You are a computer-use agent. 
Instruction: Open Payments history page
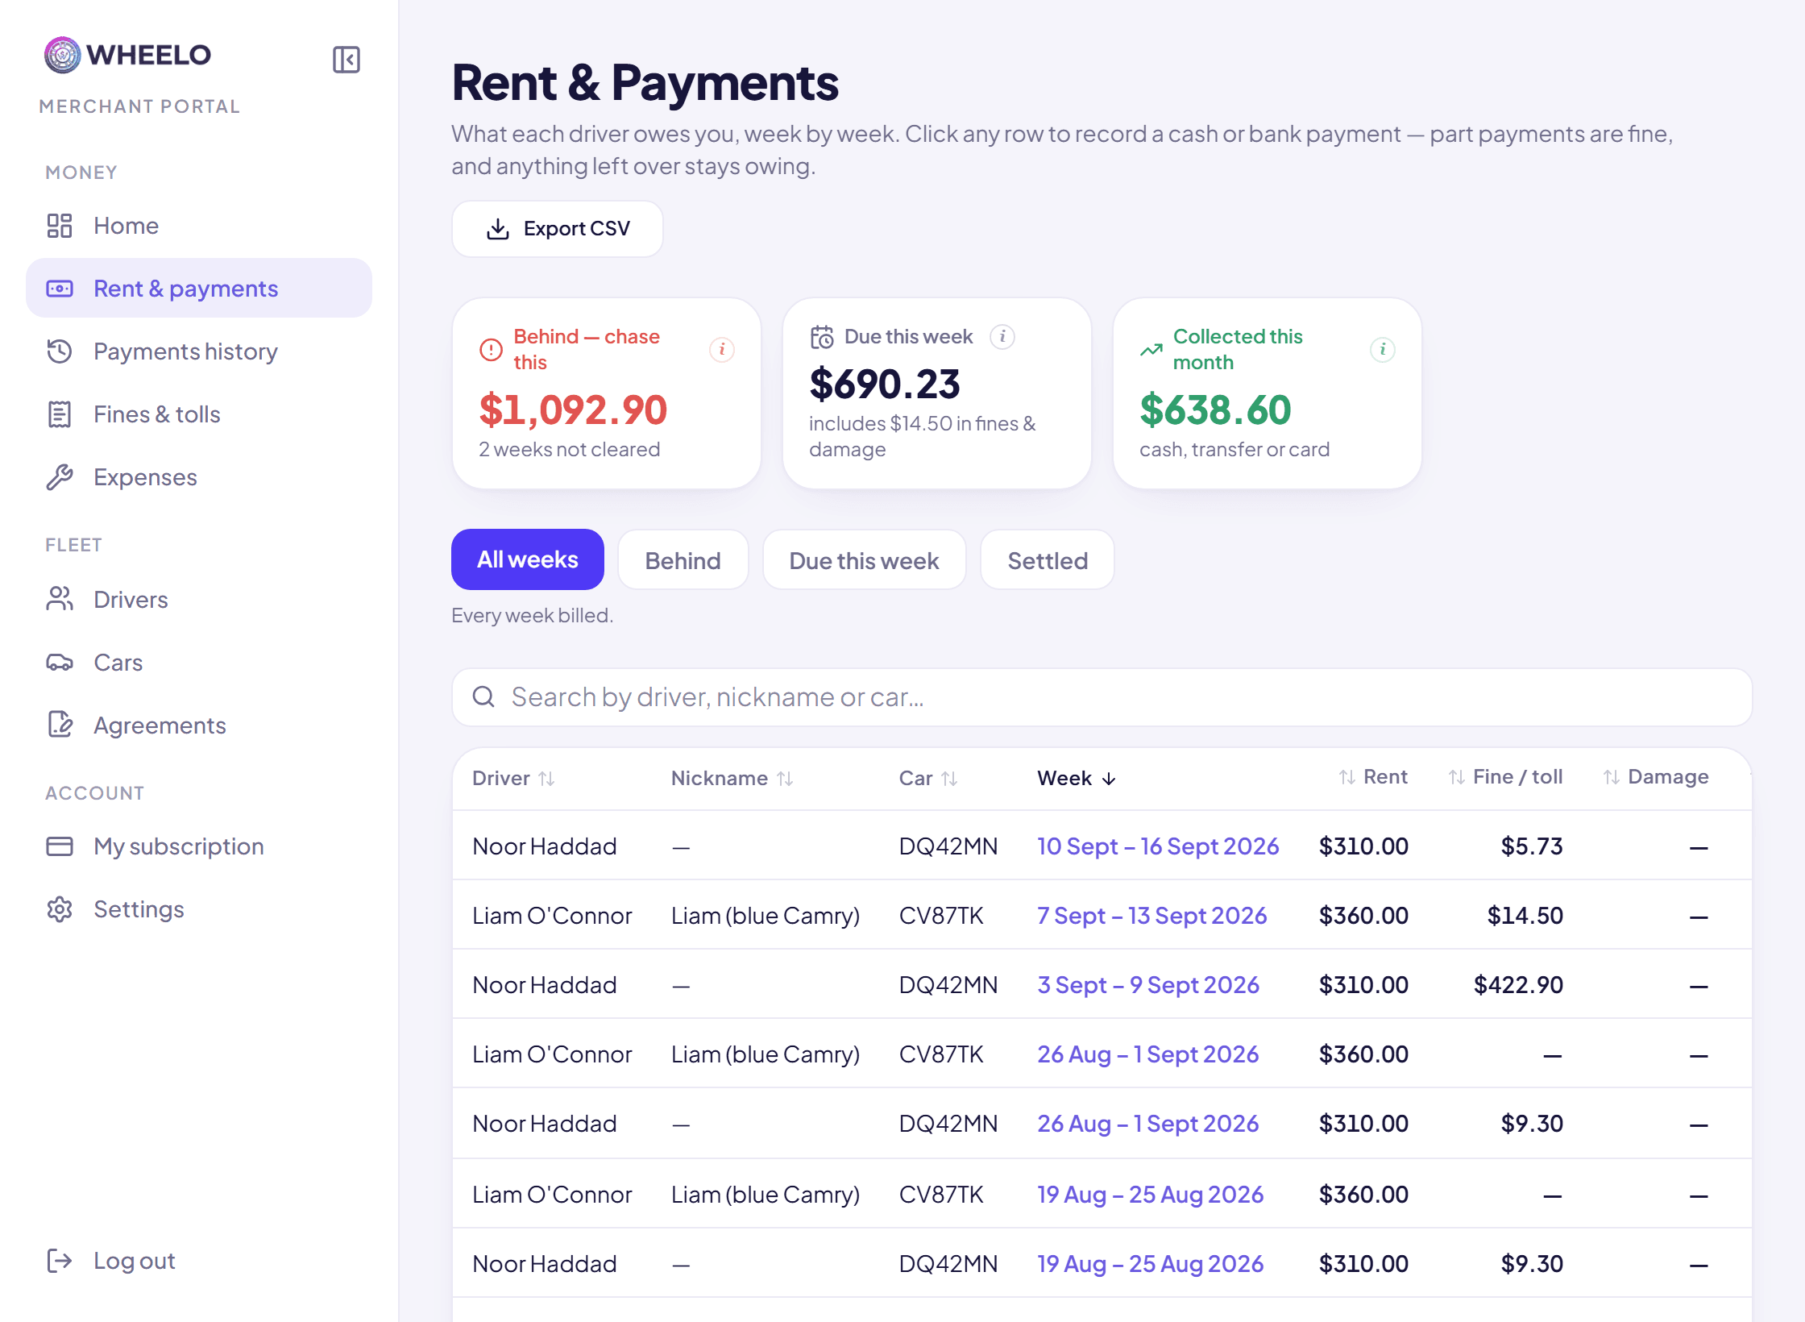point(199,351)
